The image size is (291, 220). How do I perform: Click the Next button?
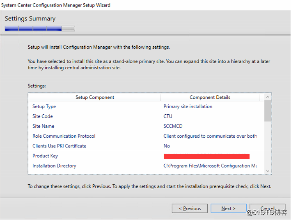229,209
